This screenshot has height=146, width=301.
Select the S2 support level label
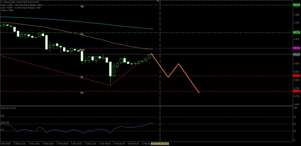click(x=82, y=93)
